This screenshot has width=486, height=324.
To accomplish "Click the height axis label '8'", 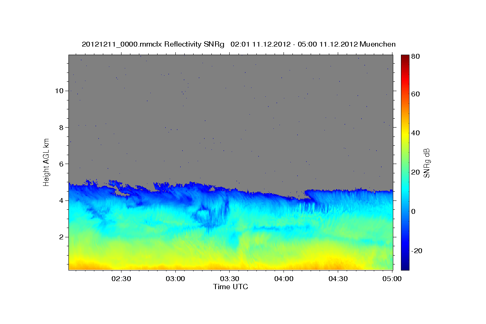I will click(62, 127).
